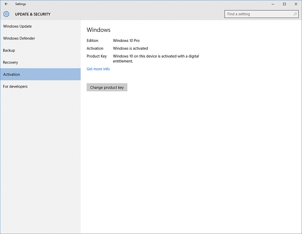
Task: Minimize the Settings window
Action: pyautogui.click(x=273, y=4)
